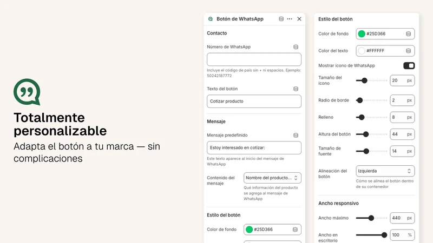Click the Relleno slider handle
Image resolution: width=433 pixels, height=243 pixels.
pyautogui.click(x=362, y=117)
